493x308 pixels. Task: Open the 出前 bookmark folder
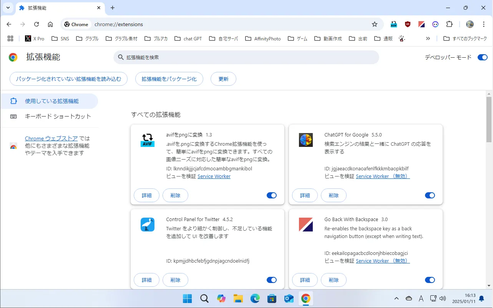pyautogui.click(x=358, y=38)
